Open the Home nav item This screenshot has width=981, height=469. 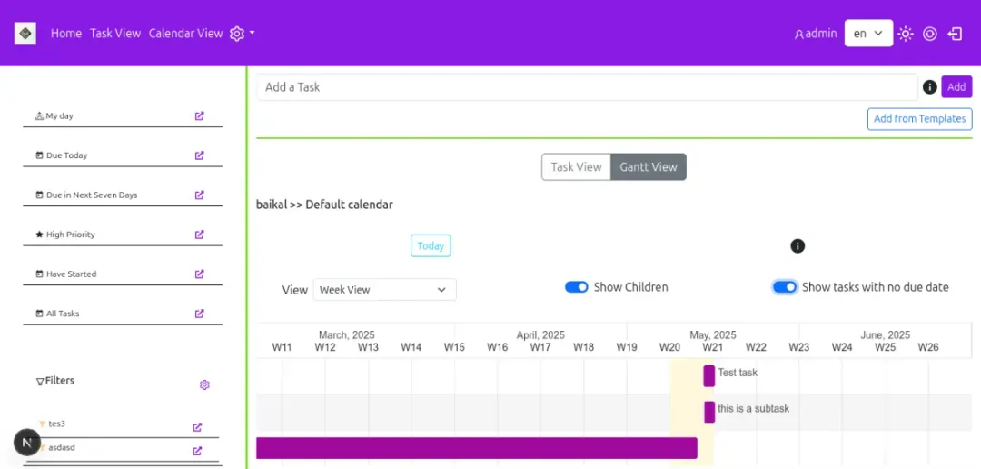(66, 34)
